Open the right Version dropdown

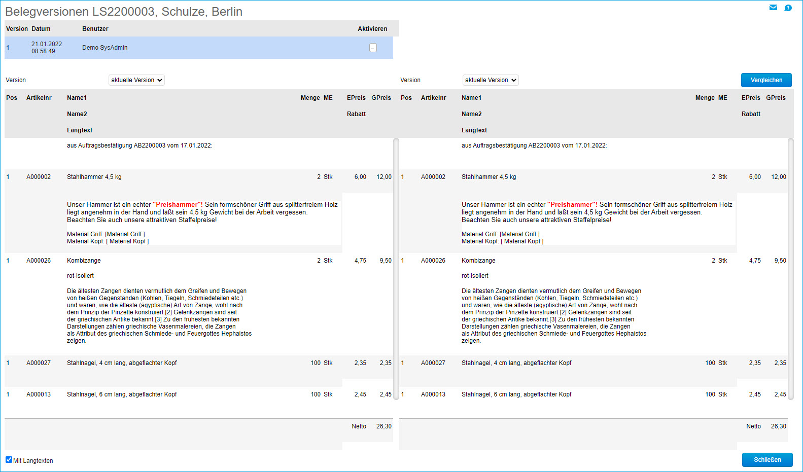(x=491, y=80)
